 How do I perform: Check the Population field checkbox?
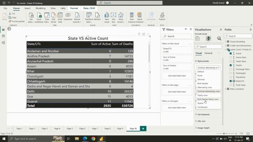coord(230,77)
